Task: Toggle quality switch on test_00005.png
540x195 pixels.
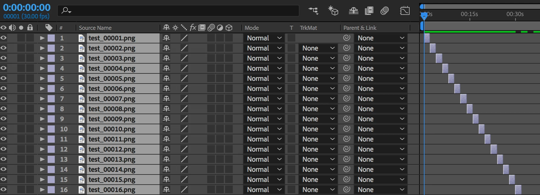Action: coord(184,78)
